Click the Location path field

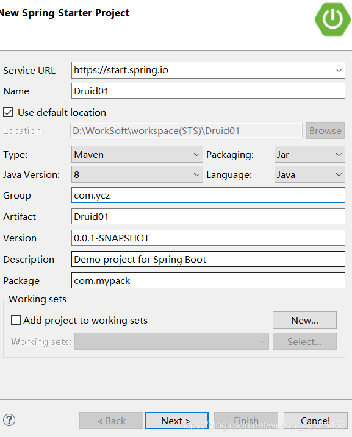pos(186,130)
